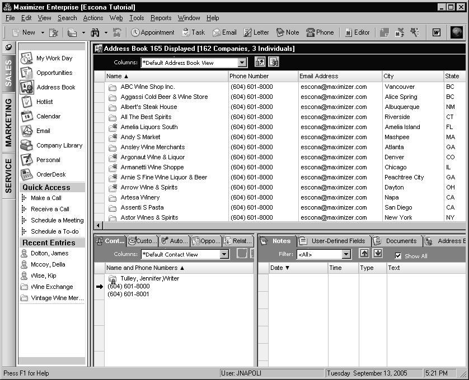This screenshot has height=380, width=469.
Task: Click the New entry toolbar button
Action: click(24, 32)
